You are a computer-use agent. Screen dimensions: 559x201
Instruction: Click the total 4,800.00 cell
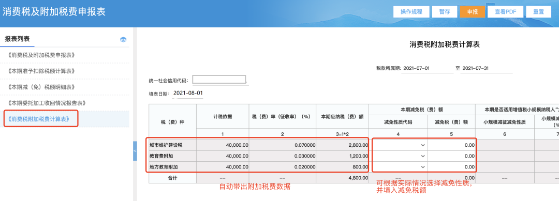[343, 178]
